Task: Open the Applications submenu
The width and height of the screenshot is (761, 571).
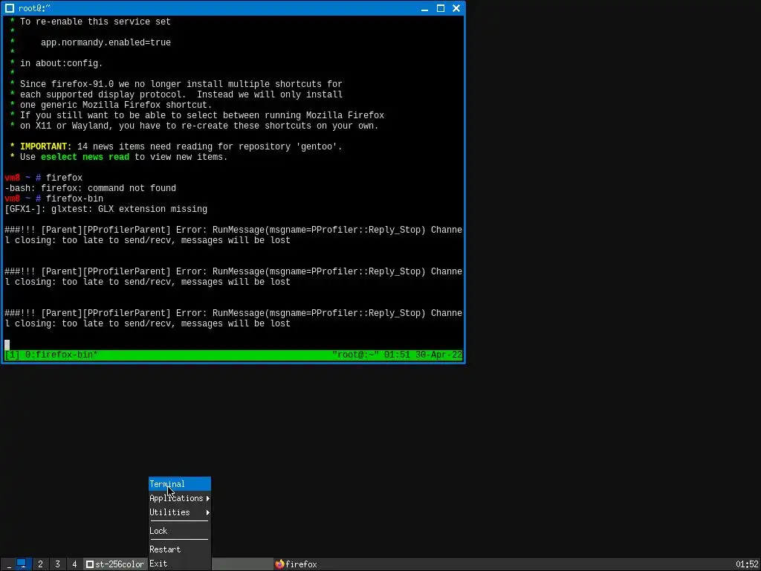Action: pyautogui.click(x=180, y=498)
